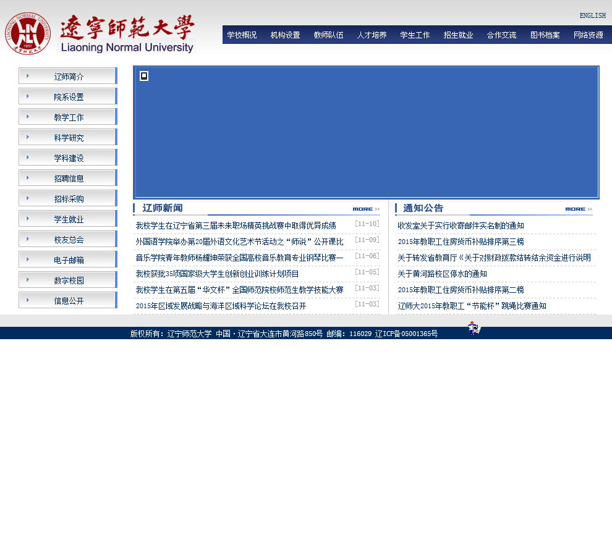Viewport: 612px width, 556px height.
Task: Open notice 收发室关于实行收寄邮件实名制的通知
Action: (461, 225)
